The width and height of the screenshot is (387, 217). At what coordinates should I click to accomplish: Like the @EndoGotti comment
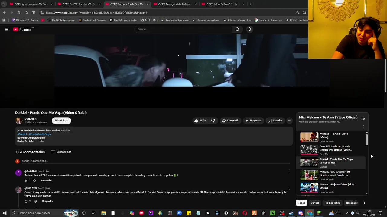tap(26, 181)
